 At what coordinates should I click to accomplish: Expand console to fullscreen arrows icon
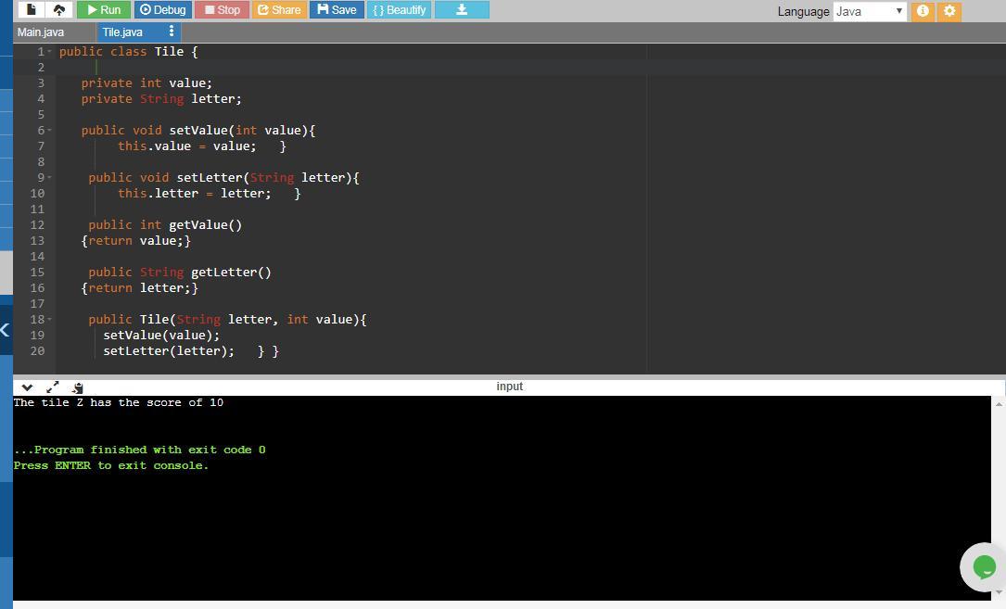tap(53, 387)
